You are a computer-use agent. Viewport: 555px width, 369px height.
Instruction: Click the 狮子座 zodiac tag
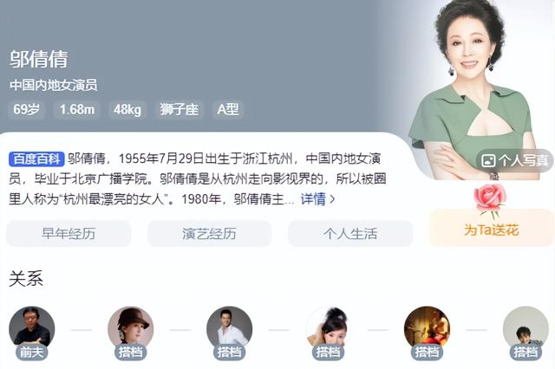[179, 109]
